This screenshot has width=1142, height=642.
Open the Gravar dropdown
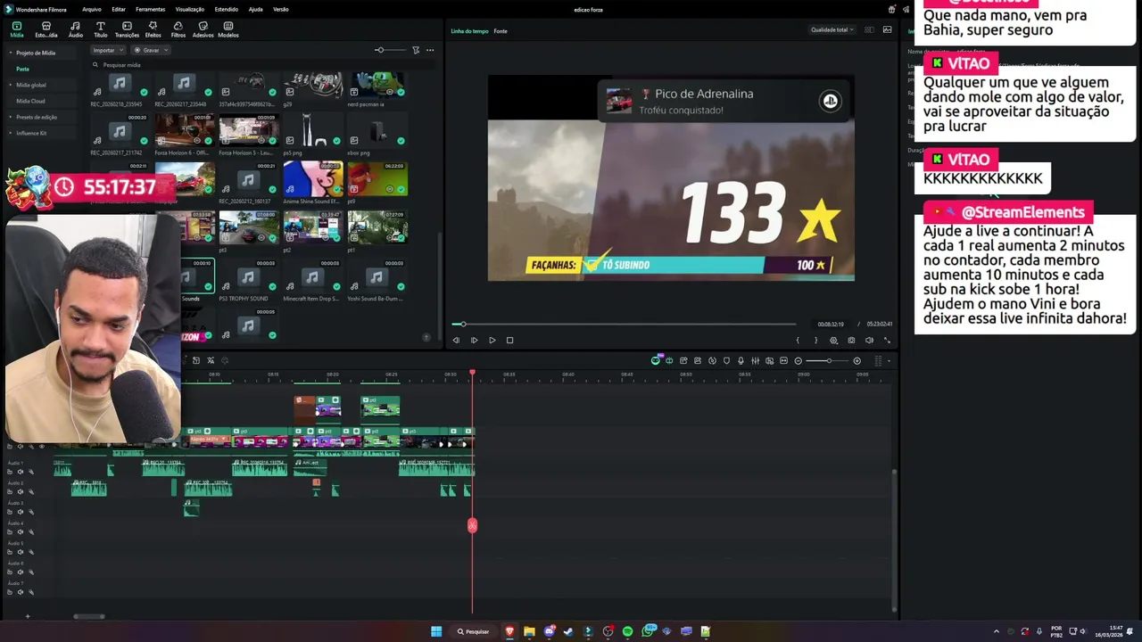coord(152,50)
